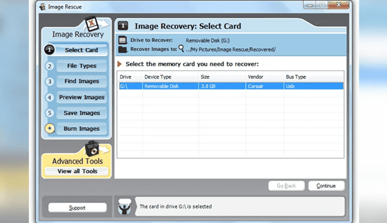This screenshot has height=223, width=387.
Task: Click the helper figure icon in status bar
Action: pyautogui.click(x=125, y=207)
